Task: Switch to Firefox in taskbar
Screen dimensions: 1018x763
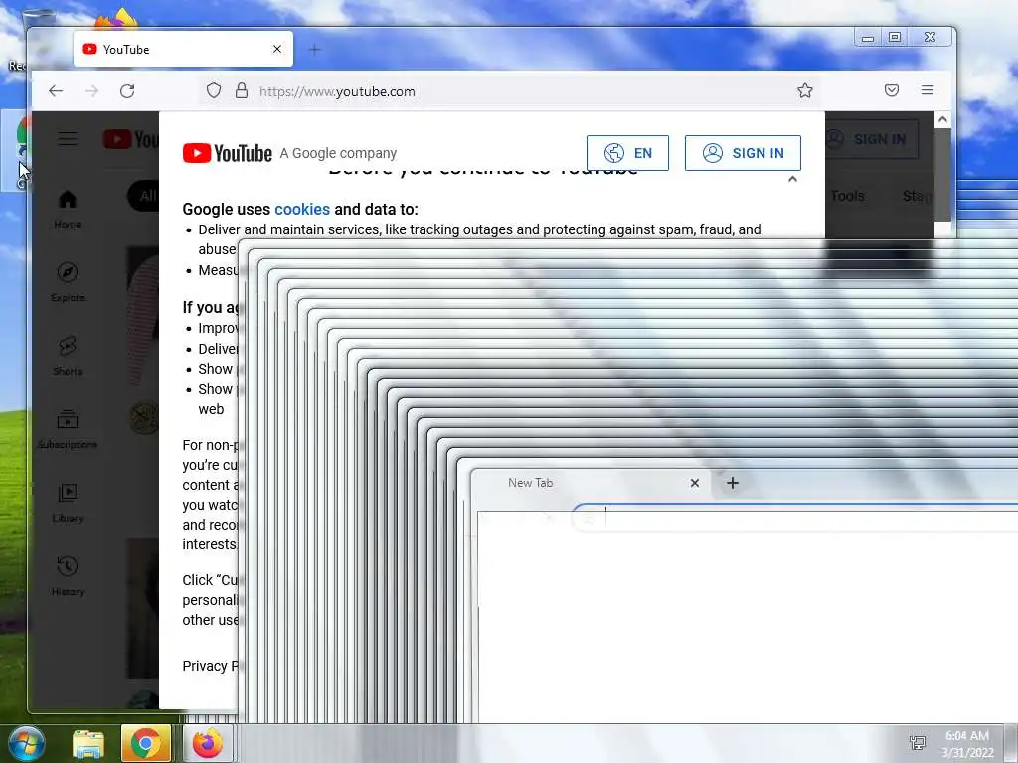Action: pos(207,743)
